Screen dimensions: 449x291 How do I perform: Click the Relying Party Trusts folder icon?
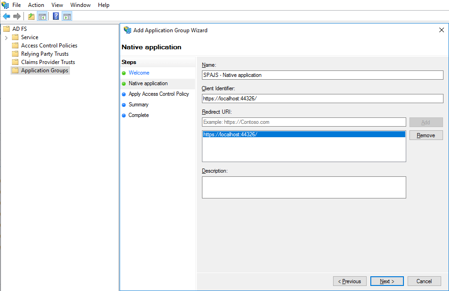click(x=15, y=53)
